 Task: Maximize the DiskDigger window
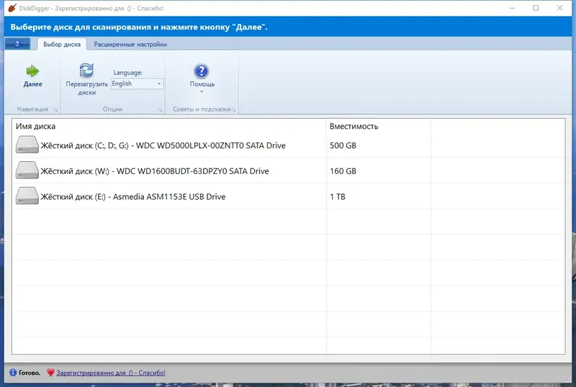tap(536, 8)
